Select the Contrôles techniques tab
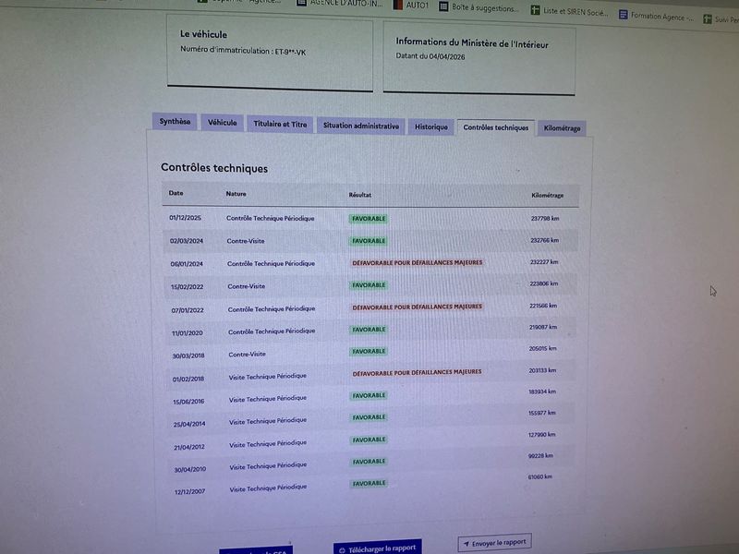This screenshot has height=554, width=739. tap(496, 127)
